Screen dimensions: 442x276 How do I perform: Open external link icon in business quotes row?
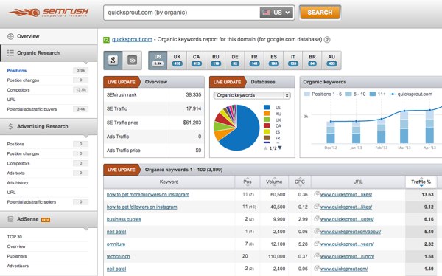(317, 218)
